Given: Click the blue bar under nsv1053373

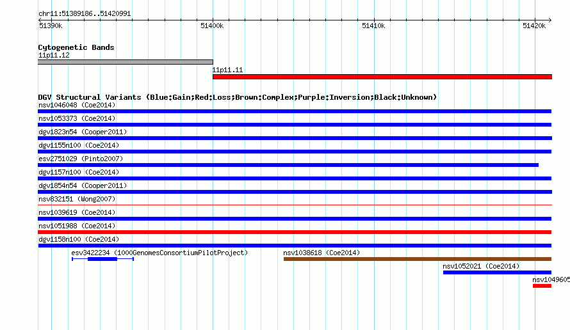Looking at the screenshot, I should click(x=295, y=125).
